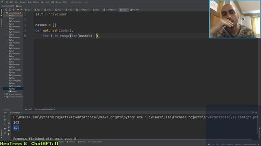Click the Collapse All icon in Project toolbar

coord(13,10)
